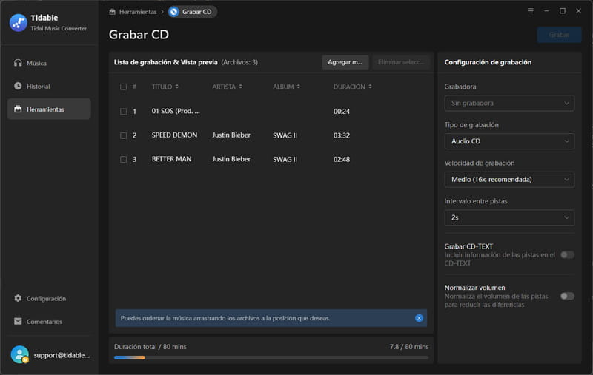
Task: Open the Grabadora dropdown
Action: coord(509,103)
